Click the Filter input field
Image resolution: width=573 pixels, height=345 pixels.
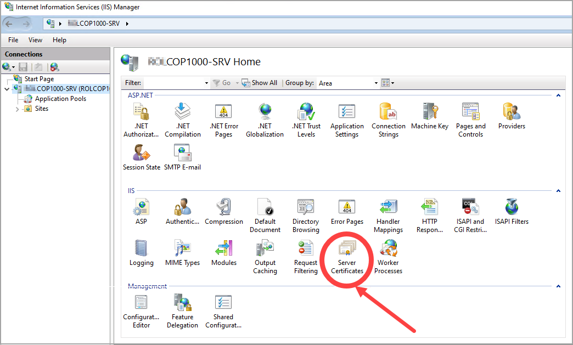172,83
